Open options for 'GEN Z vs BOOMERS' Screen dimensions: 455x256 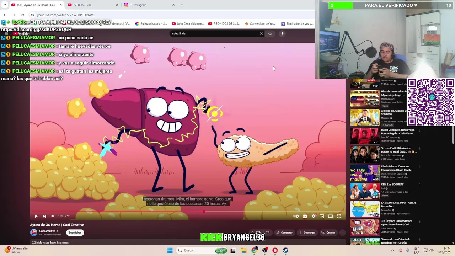tap(420, 185)
